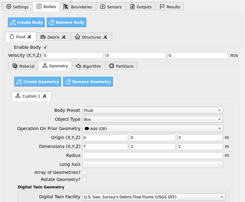Click eraser icon on Remove Geometry
This screenshot has height=202, width=245.
point(68,82)
